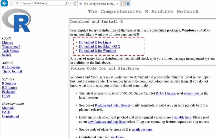The image size is (216, 138).
Task: Open older versions available here link
Action: point(142,130)
